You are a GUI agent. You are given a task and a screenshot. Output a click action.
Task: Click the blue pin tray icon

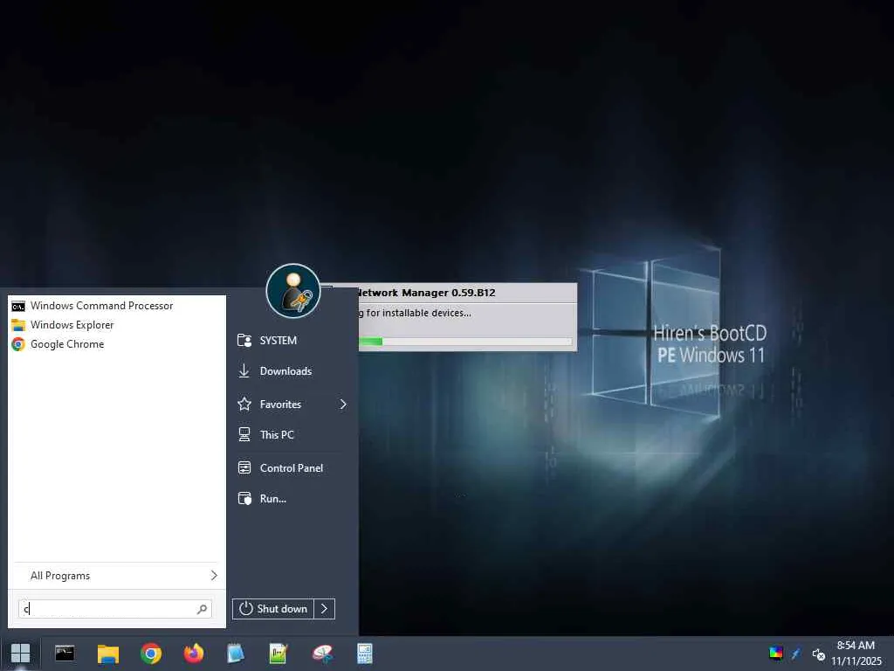(x=796, y=654)
